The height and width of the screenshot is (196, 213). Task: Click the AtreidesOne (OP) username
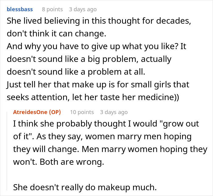coord(37,112)
